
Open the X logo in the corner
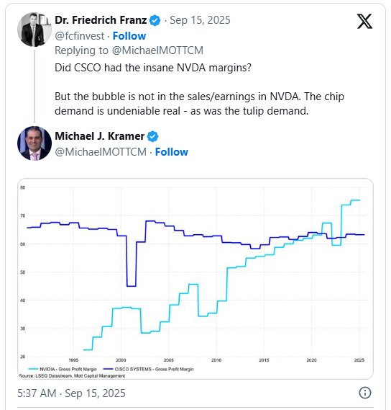click(364, 22)
